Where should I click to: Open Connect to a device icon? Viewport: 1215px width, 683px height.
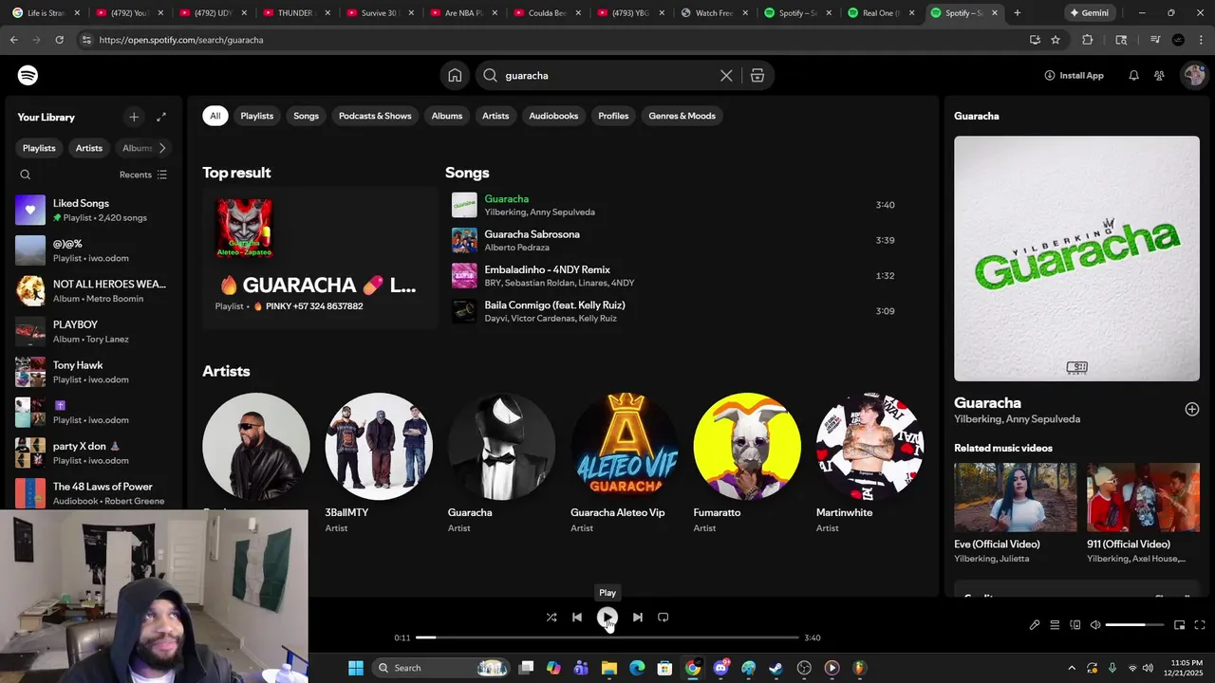pos(1075,625)
